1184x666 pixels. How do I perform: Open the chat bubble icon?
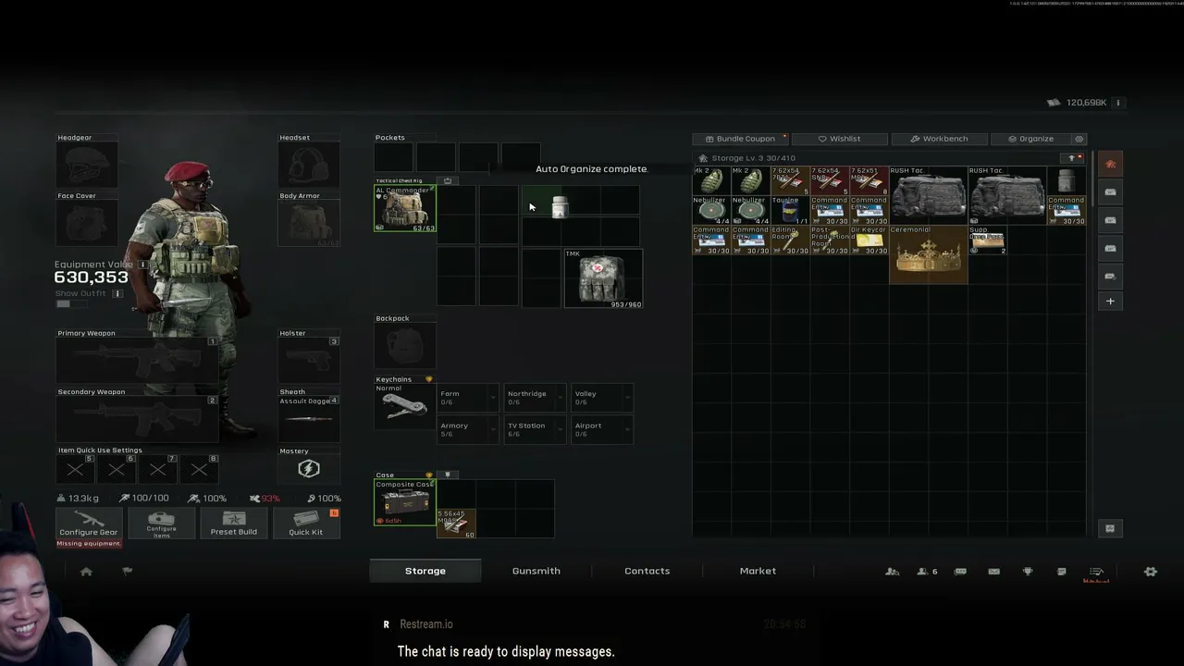(x=960, y=572)
